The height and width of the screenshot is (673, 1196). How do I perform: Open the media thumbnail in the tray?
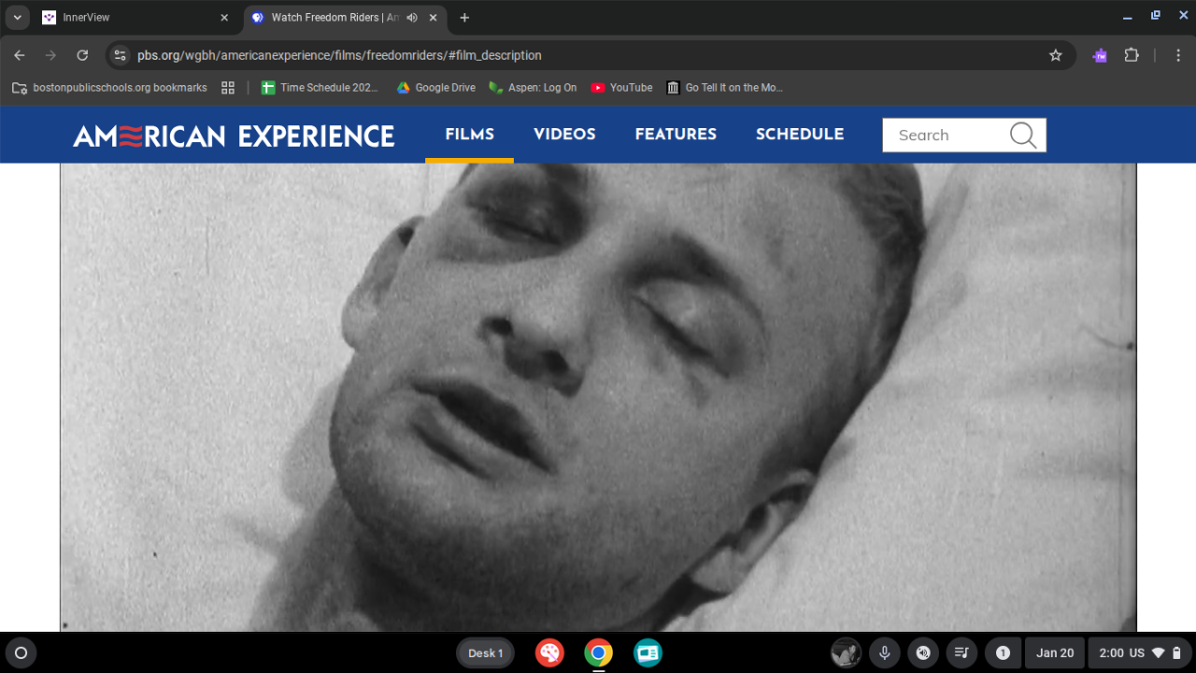click(x=847, y=653)
